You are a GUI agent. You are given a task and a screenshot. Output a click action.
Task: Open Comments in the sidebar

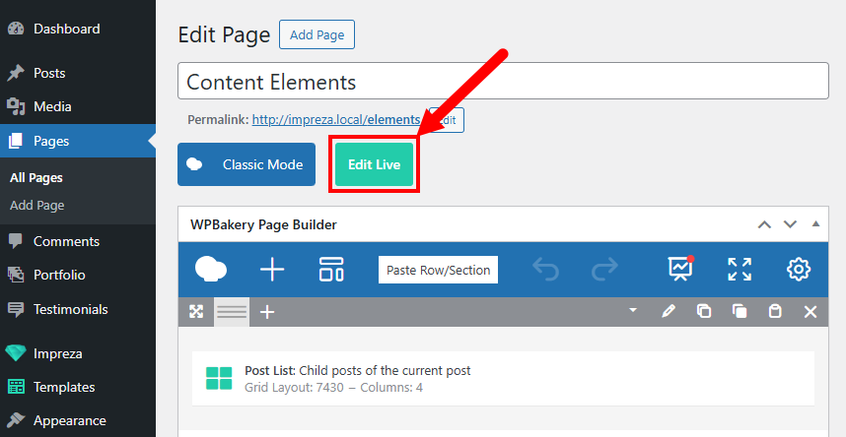click(78, 241)
